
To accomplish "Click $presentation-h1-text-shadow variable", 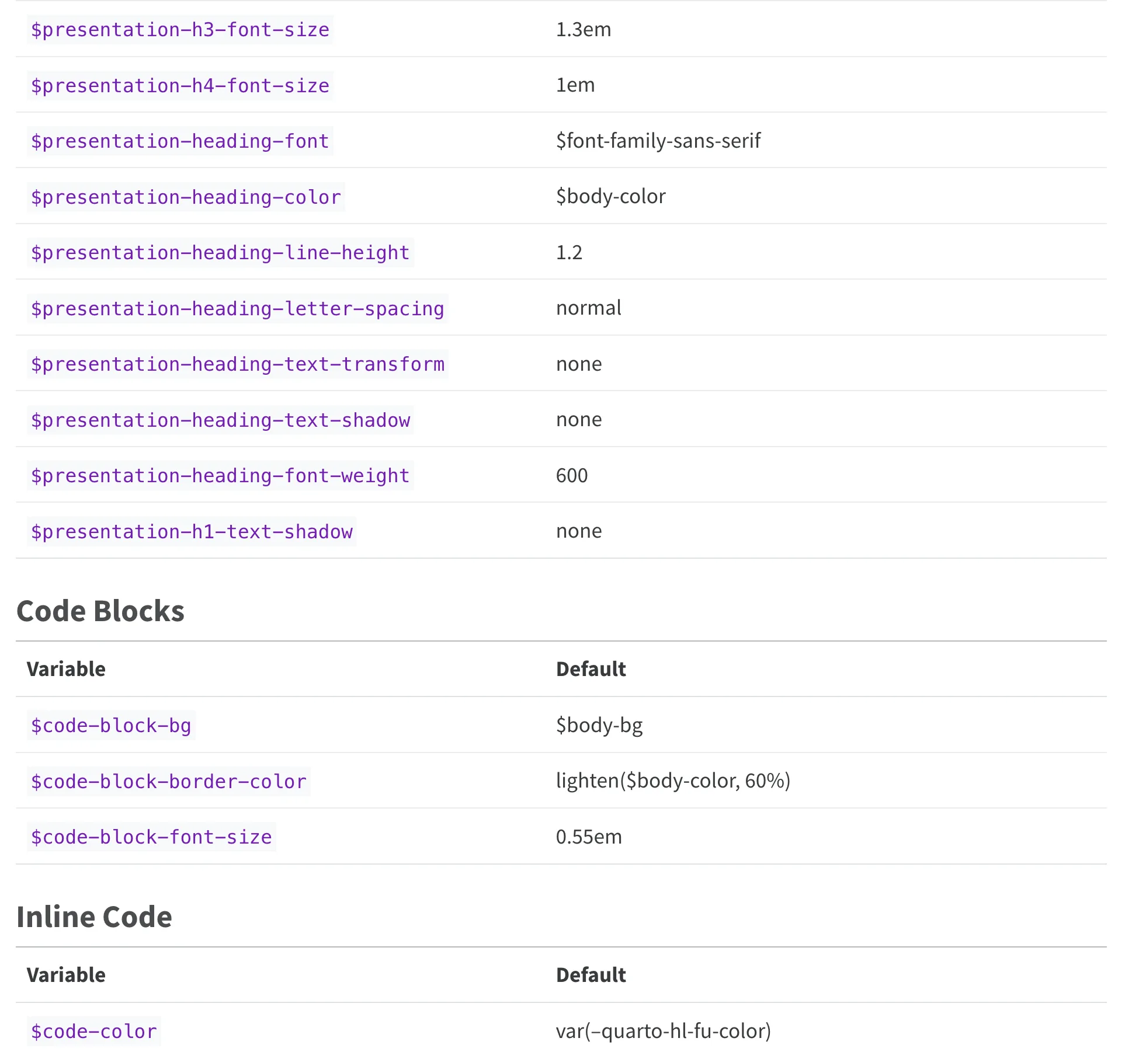I will 192,532.
